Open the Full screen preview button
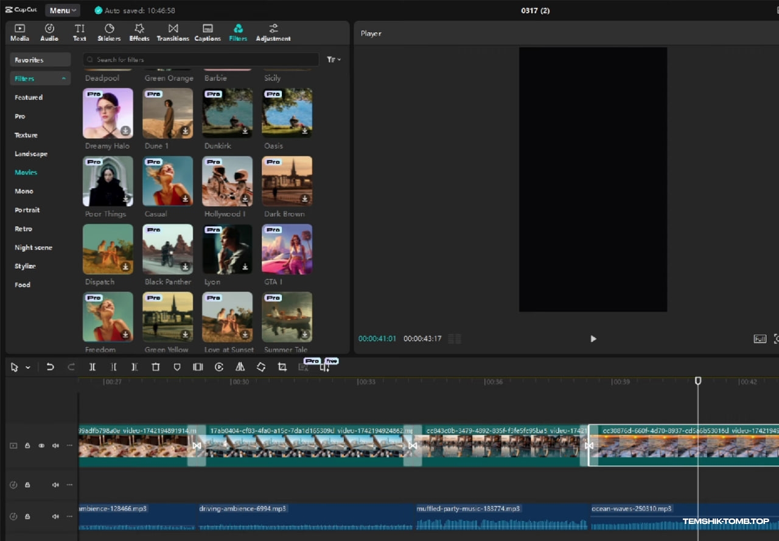Viewport: 779px width, 541px height. tap(760, 339)
